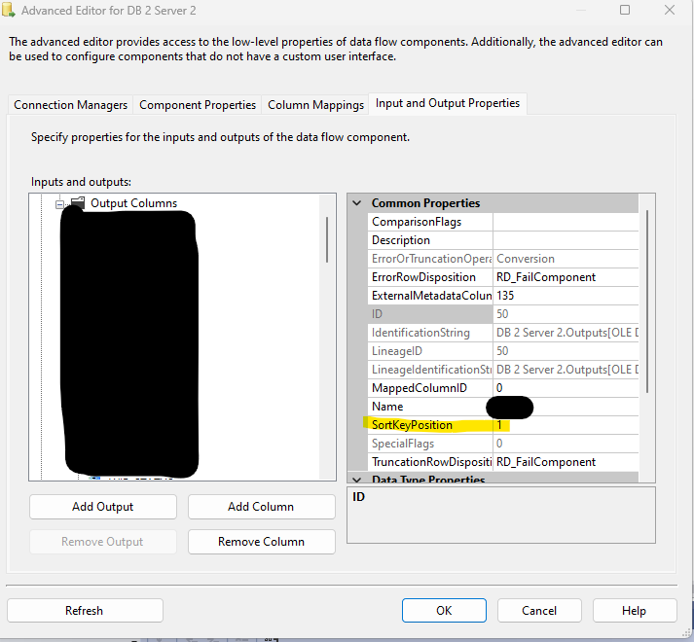Click the inputs and outputs tree scrollbar
Screen dimensions: 694x642
click(x=327, y=239)
